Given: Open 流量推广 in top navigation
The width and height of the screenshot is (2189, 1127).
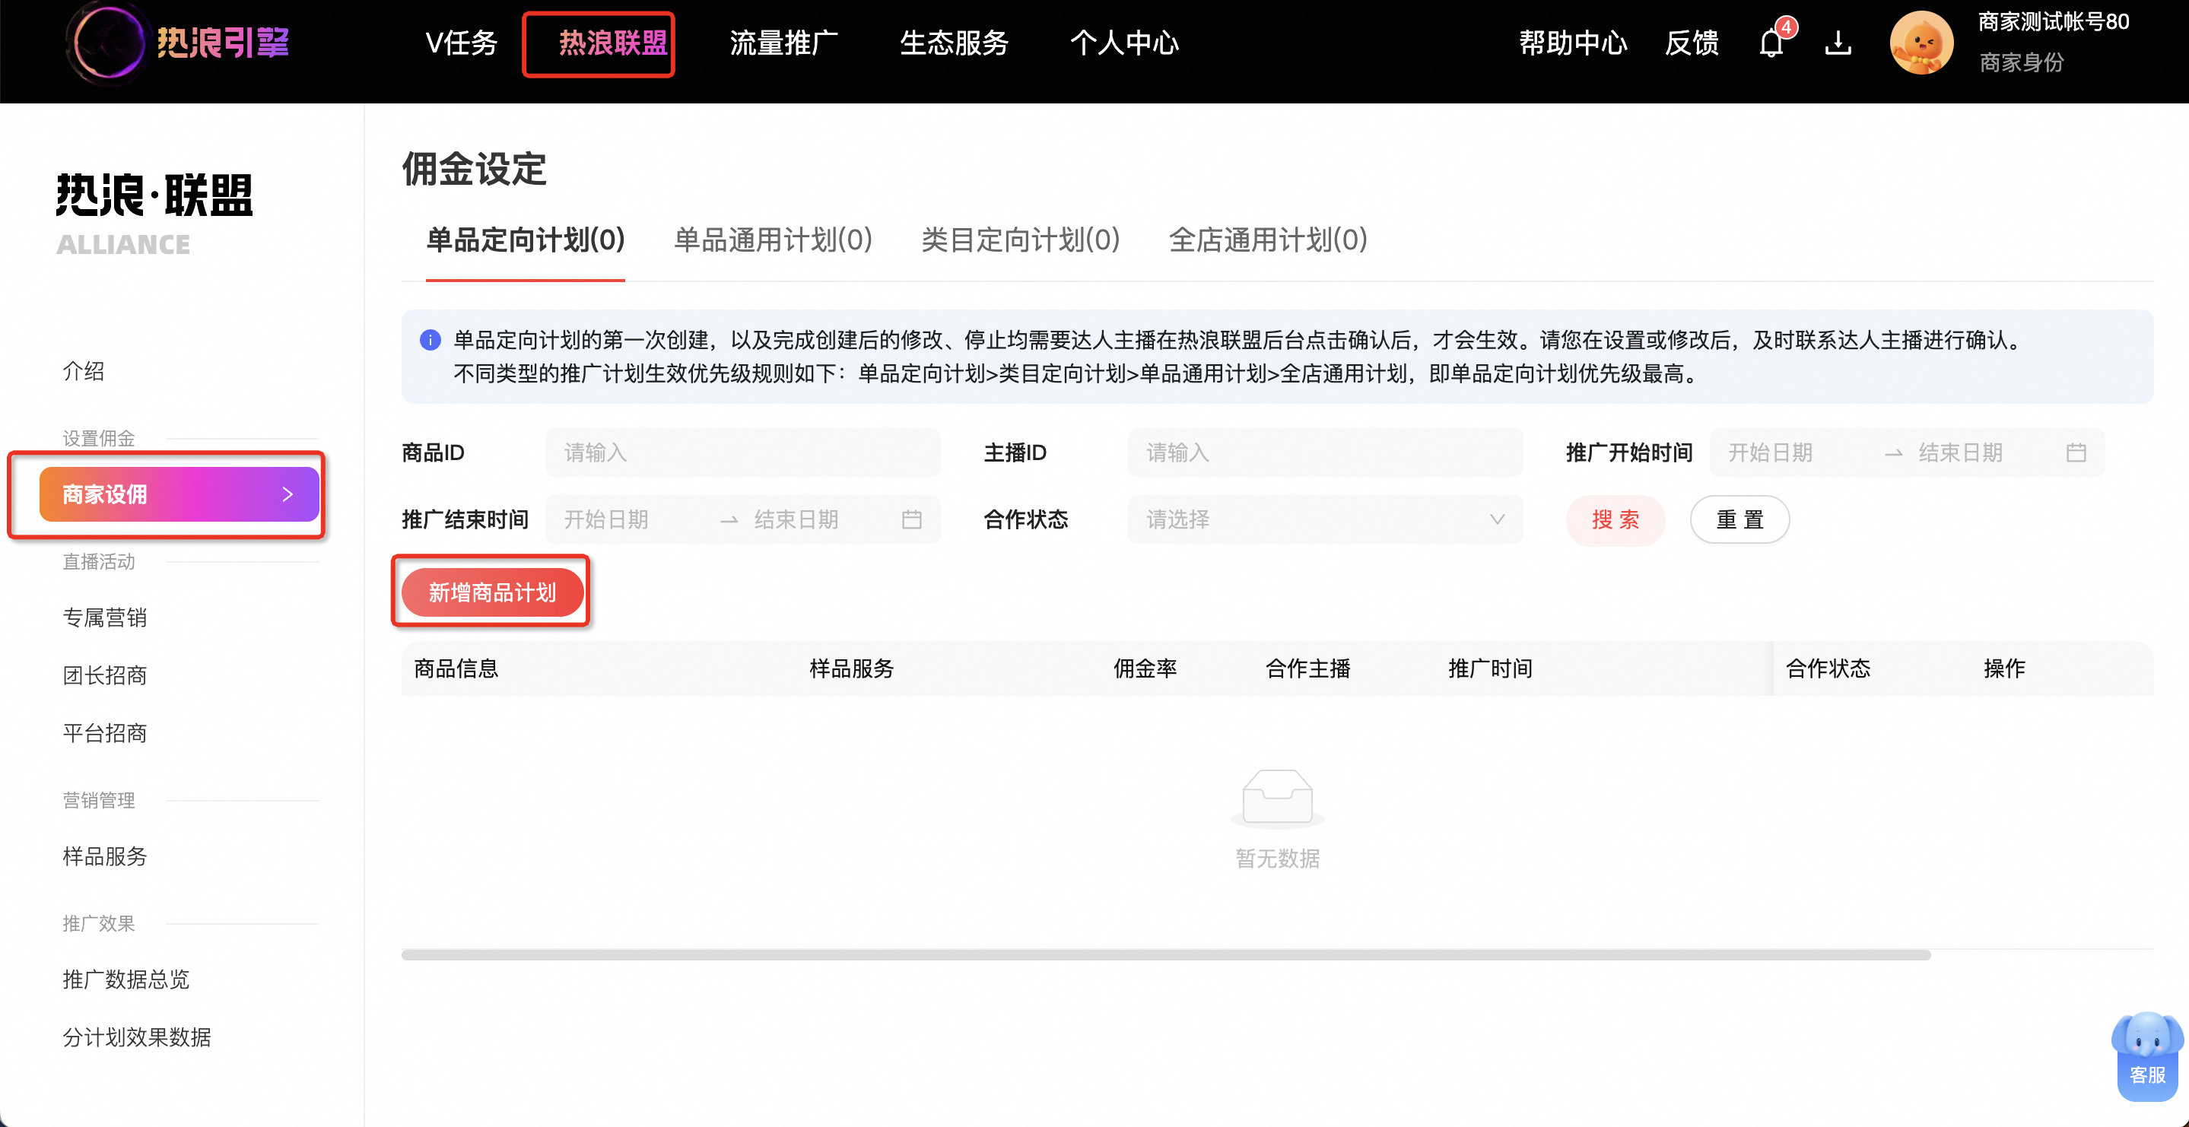Looking at the screenshot, I should pyautogui.click(x=784, y=43).
